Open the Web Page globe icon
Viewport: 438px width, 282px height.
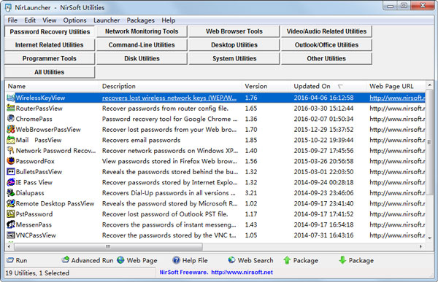120,260
